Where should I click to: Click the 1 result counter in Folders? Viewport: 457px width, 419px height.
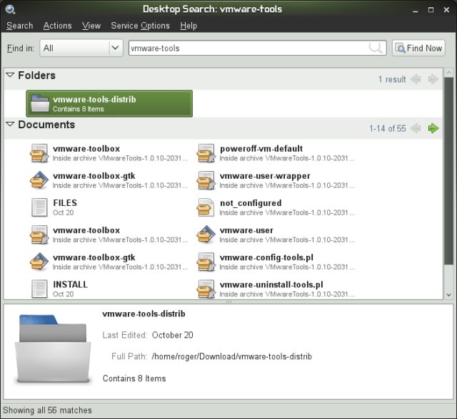click(x=392, y=79)
